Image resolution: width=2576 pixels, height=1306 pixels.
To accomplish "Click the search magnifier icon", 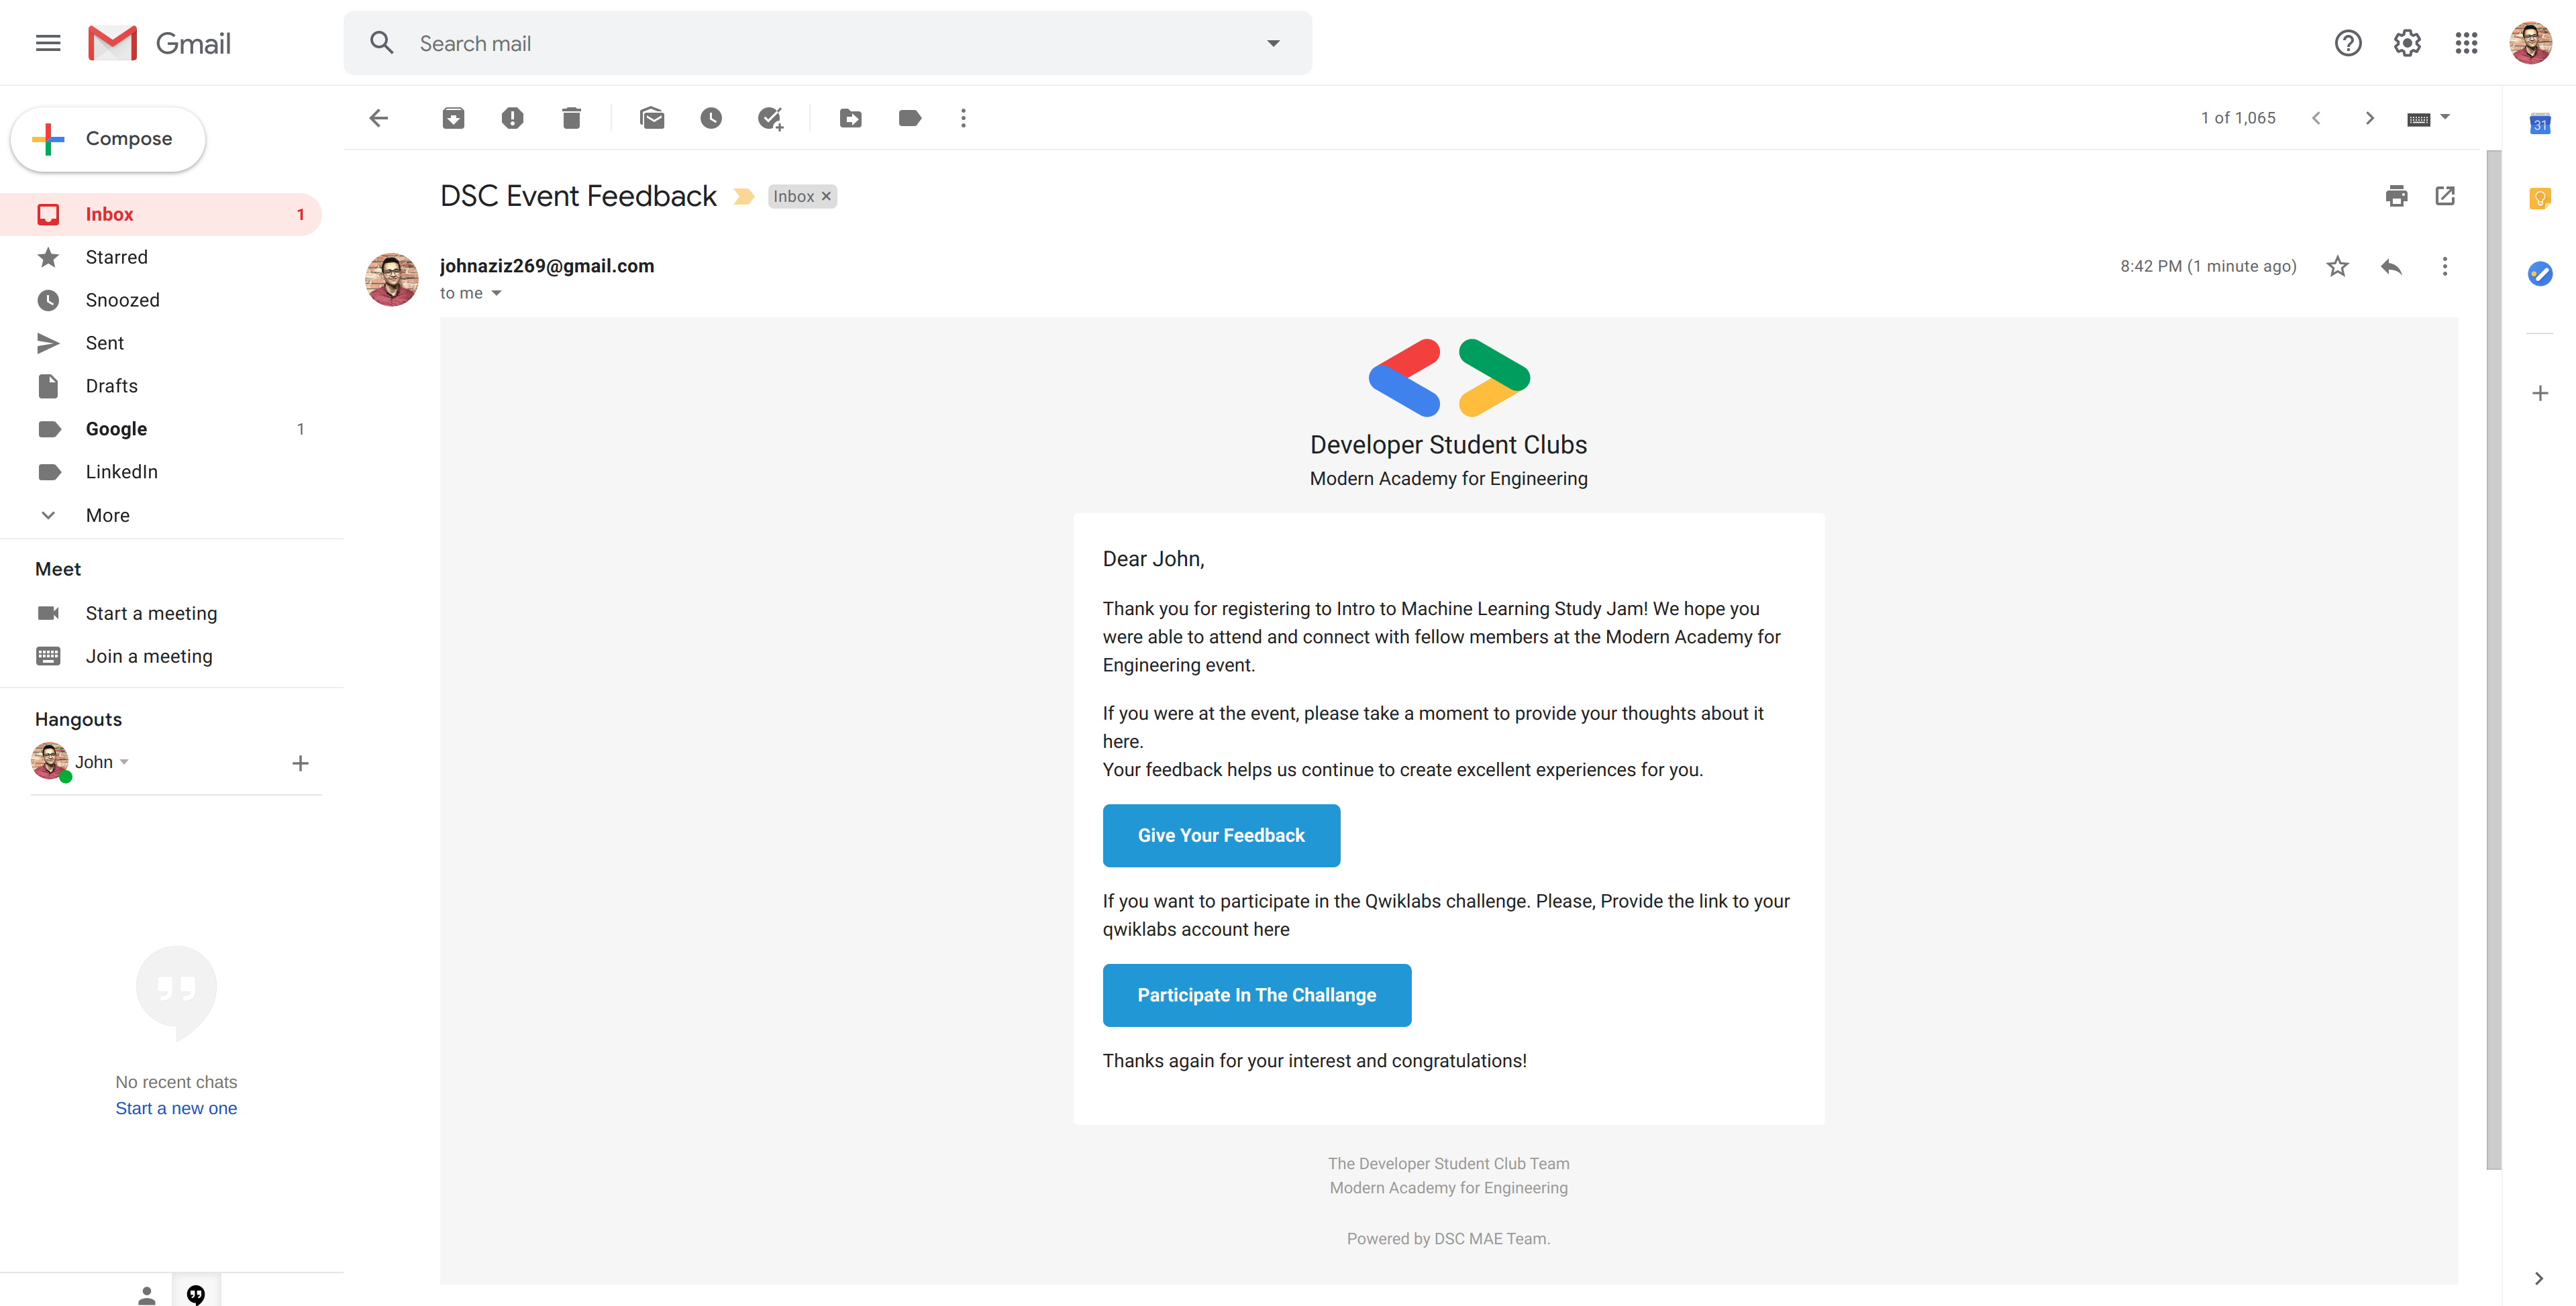I will [x=381, y=43].
